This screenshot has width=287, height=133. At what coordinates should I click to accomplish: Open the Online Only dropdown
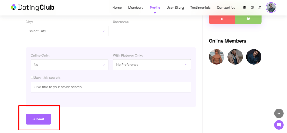pos(70,65)
